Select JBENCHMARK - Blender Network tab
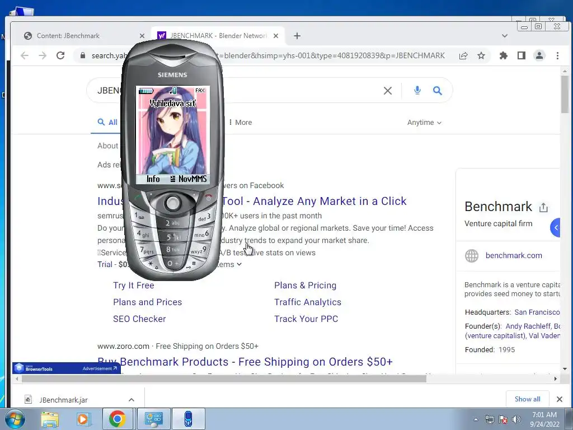 [x=218, y=36]
